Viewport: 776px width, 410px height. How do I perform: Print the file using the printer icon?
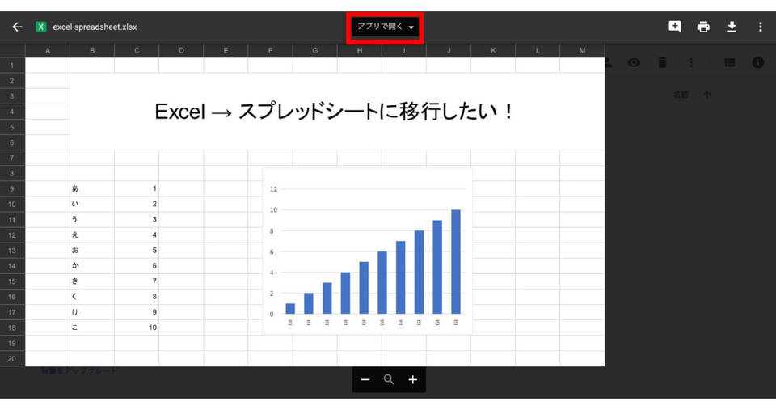703,27
